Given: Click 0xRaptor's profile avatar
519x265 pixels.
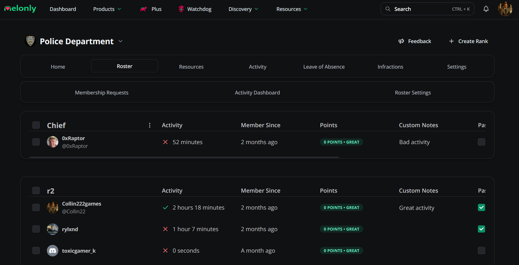Looking at the screenshot, I should click(x=53, y=142).
